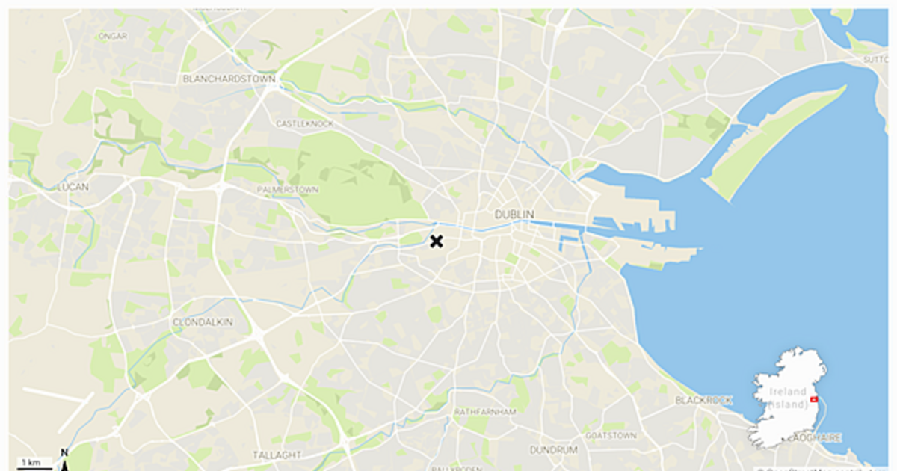897x471 pixels.
Task: Click the PALMERSTOWN label
Action: [288, 190]
